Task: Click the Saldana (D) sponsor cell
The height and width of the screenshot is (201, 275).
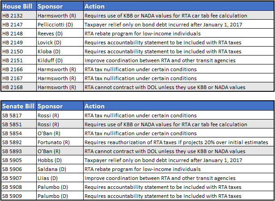Action: pyautogui.click(x=60, y=169)
